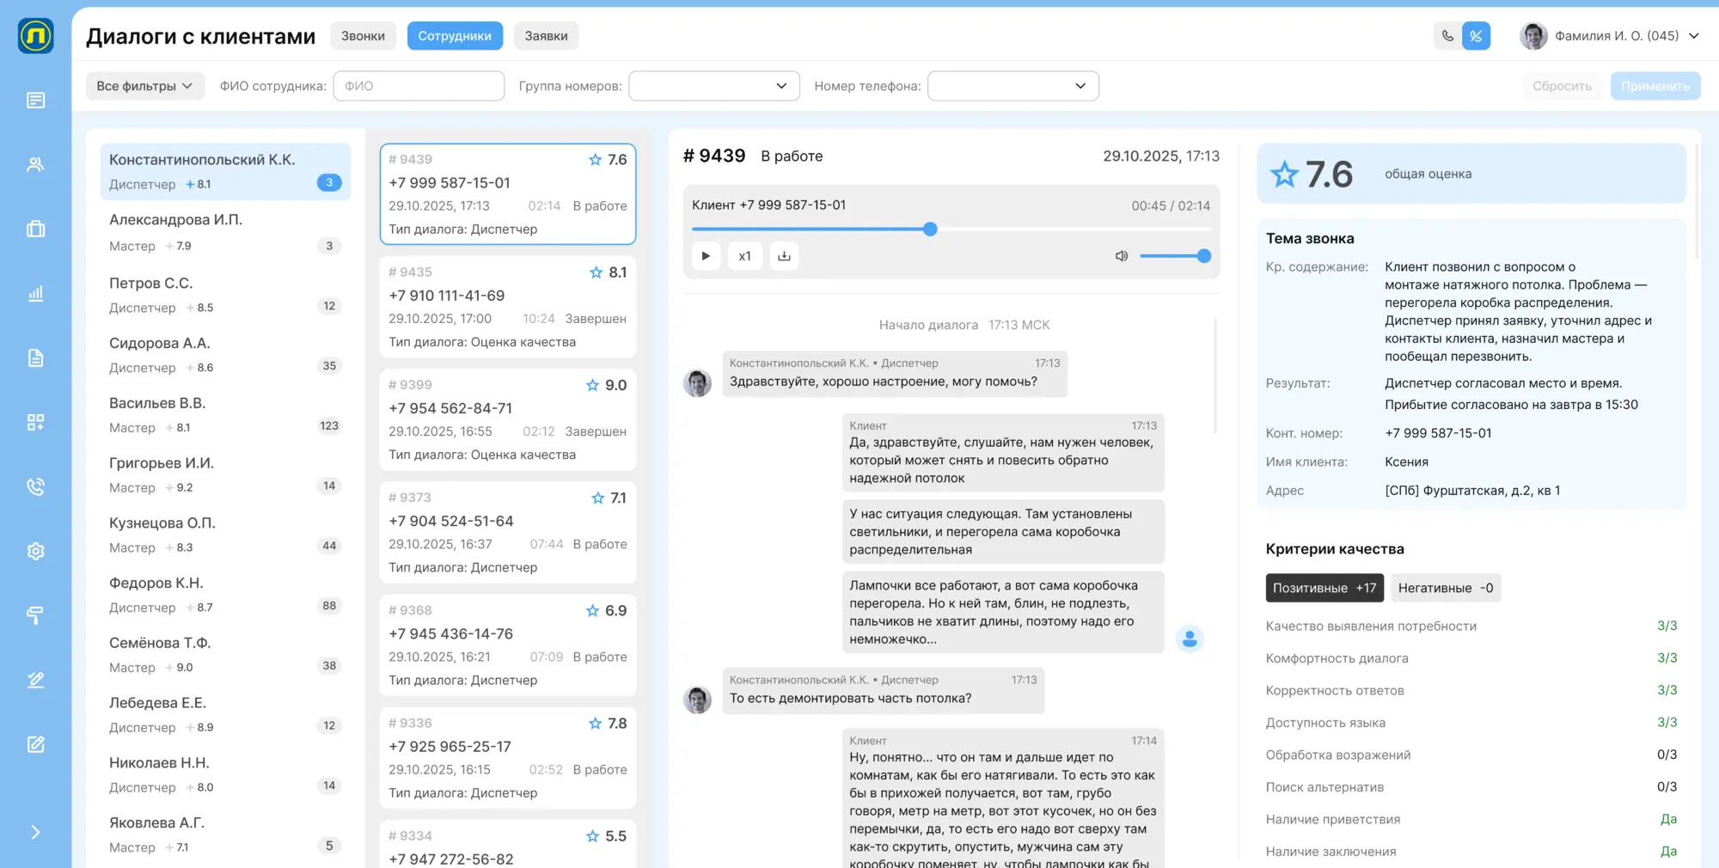The height and width of the screenshot is (868, 1719).
Task: Click the paint roller icon in the sidebar
Action: click(x=35, y=615)
